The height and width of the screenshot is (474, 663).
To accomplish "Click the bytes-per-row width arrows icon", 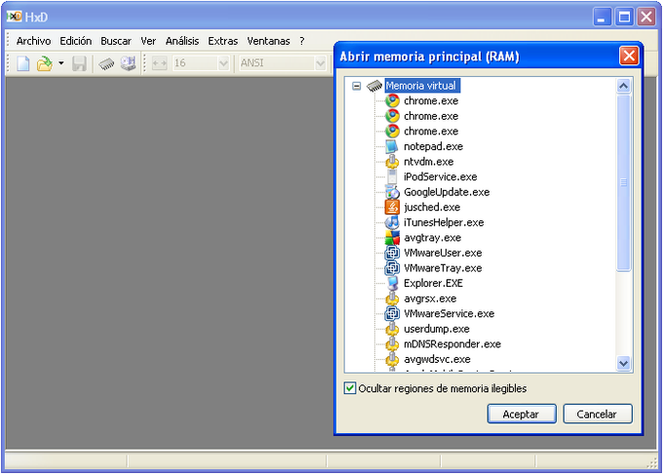I will pyautogui.click(x=159, y=63).
